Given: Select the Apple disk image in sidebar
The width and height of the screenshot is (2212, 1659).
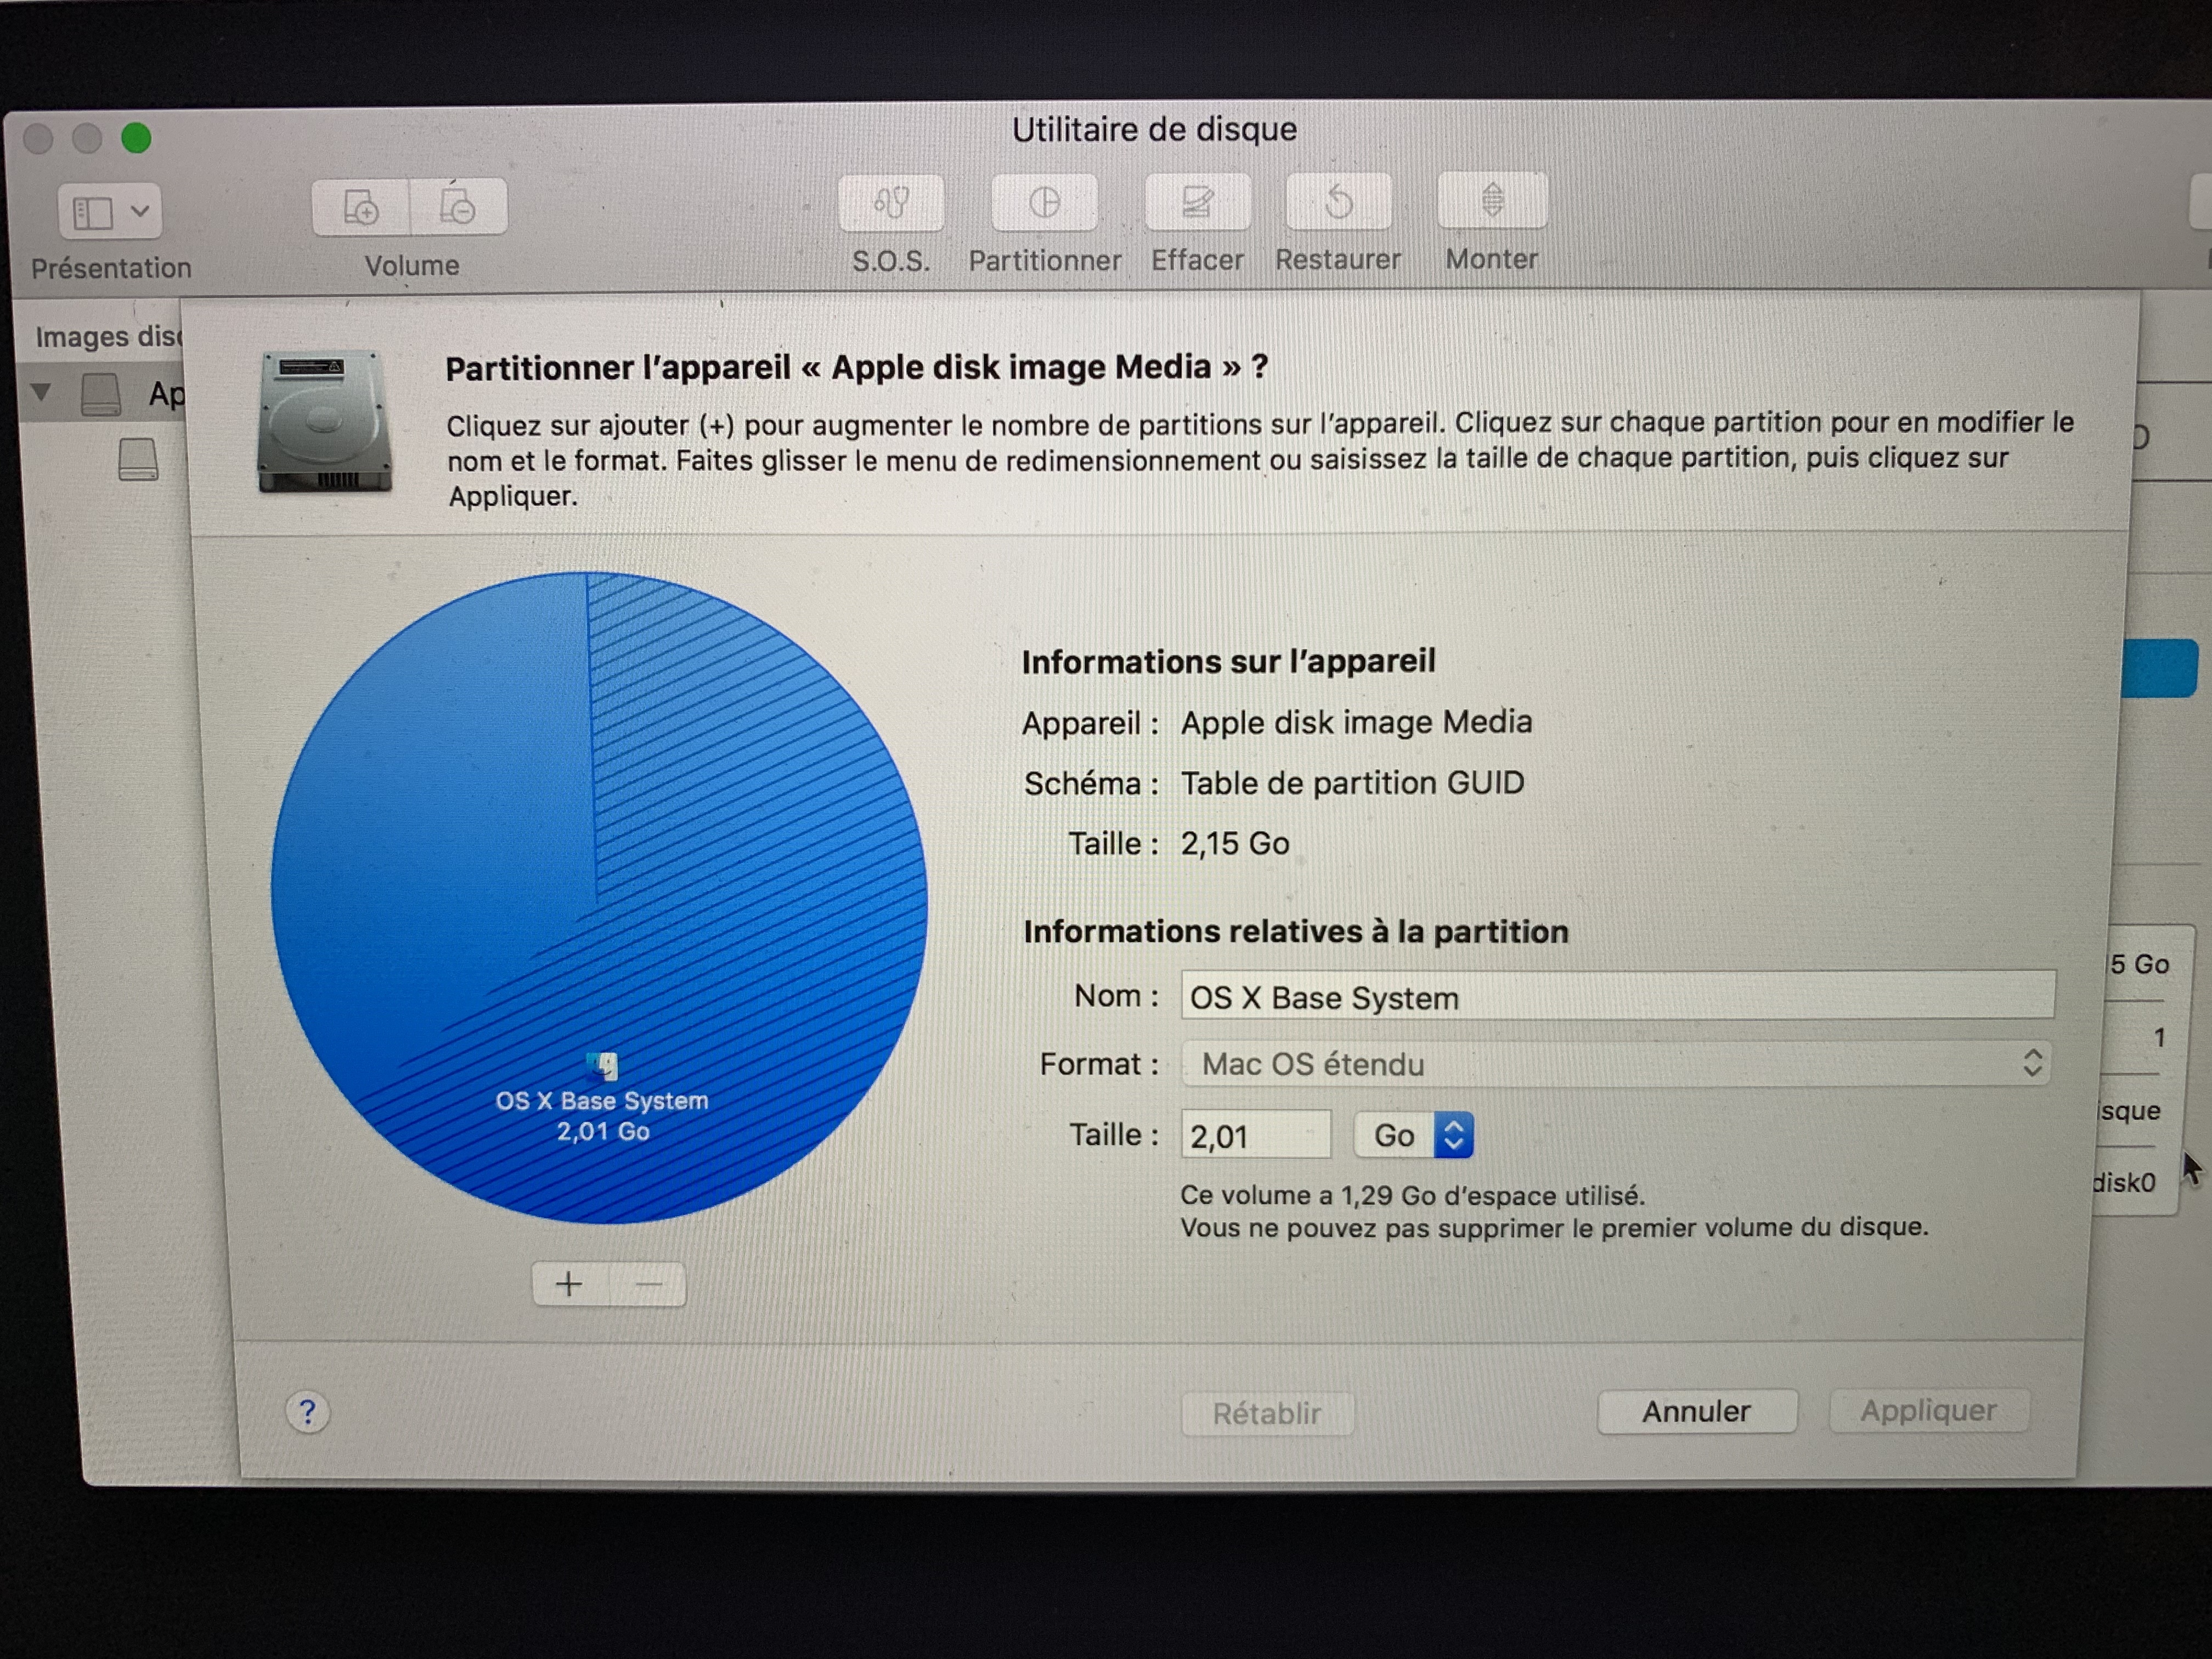Looking at the screenshot, I should pyautogui.click(x=101, y=394).
